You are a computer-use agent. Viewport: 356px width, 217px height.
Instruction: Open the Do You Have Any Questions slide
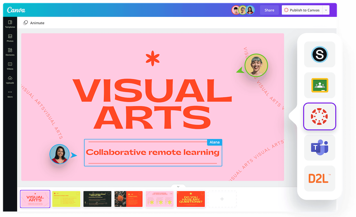(191, 199)
